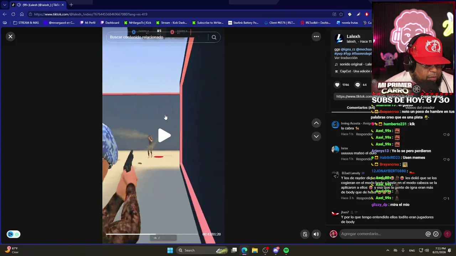Open the emoji picker in comment box
456x256 pixels.
(x=436, y=234)
